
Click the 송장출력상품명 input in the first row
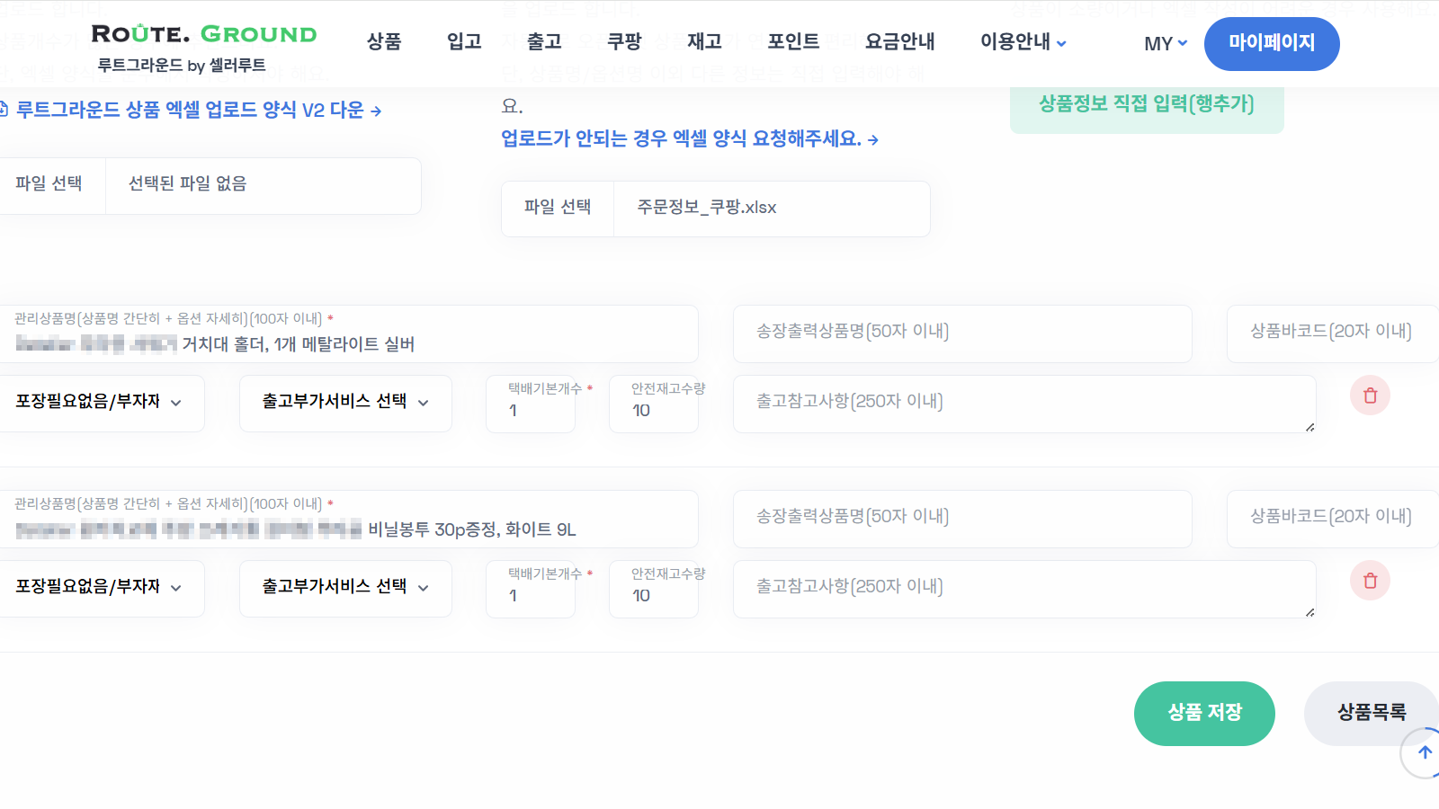(961, 333)
